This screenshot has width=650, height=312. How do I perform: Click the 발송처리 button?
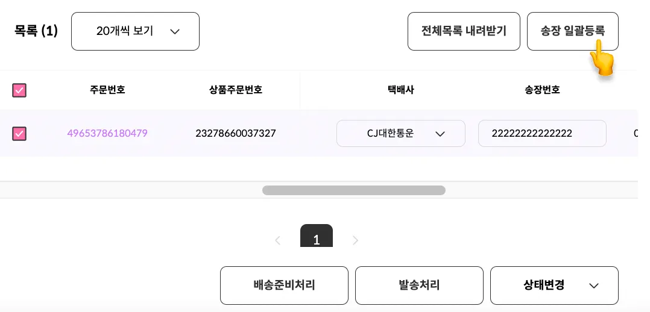click(x=419, y=285)
